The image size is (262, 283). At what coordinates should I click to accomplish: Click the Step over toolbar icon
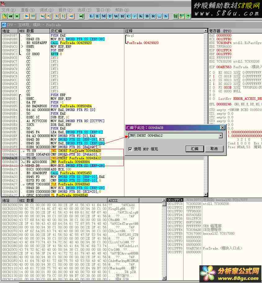tap(49, 16)
